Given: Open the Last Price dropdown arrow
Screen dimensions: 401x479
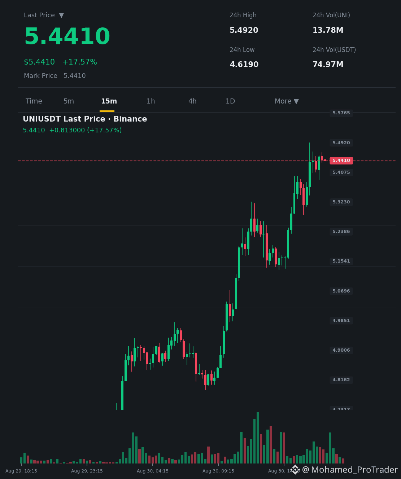Looking at the screenshot, I should pos(61,16).
